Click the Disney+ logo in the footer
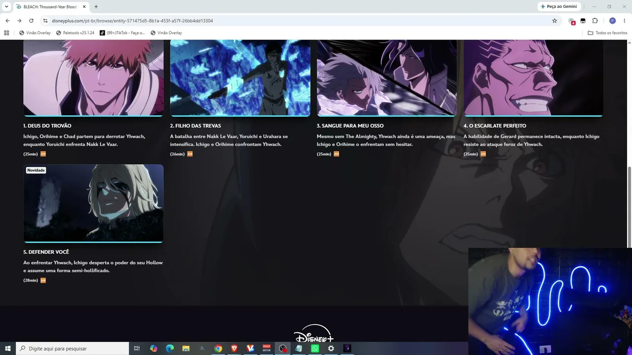Viewport: 632px width, 355px height. pos(314,333)
